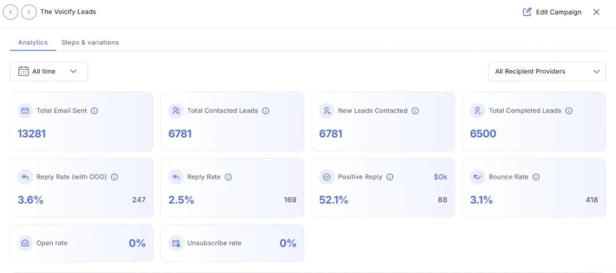The image size is (616, 273).
Task: Click info icon beside Total Completed Leads
Action: click(x=569, y=111)
